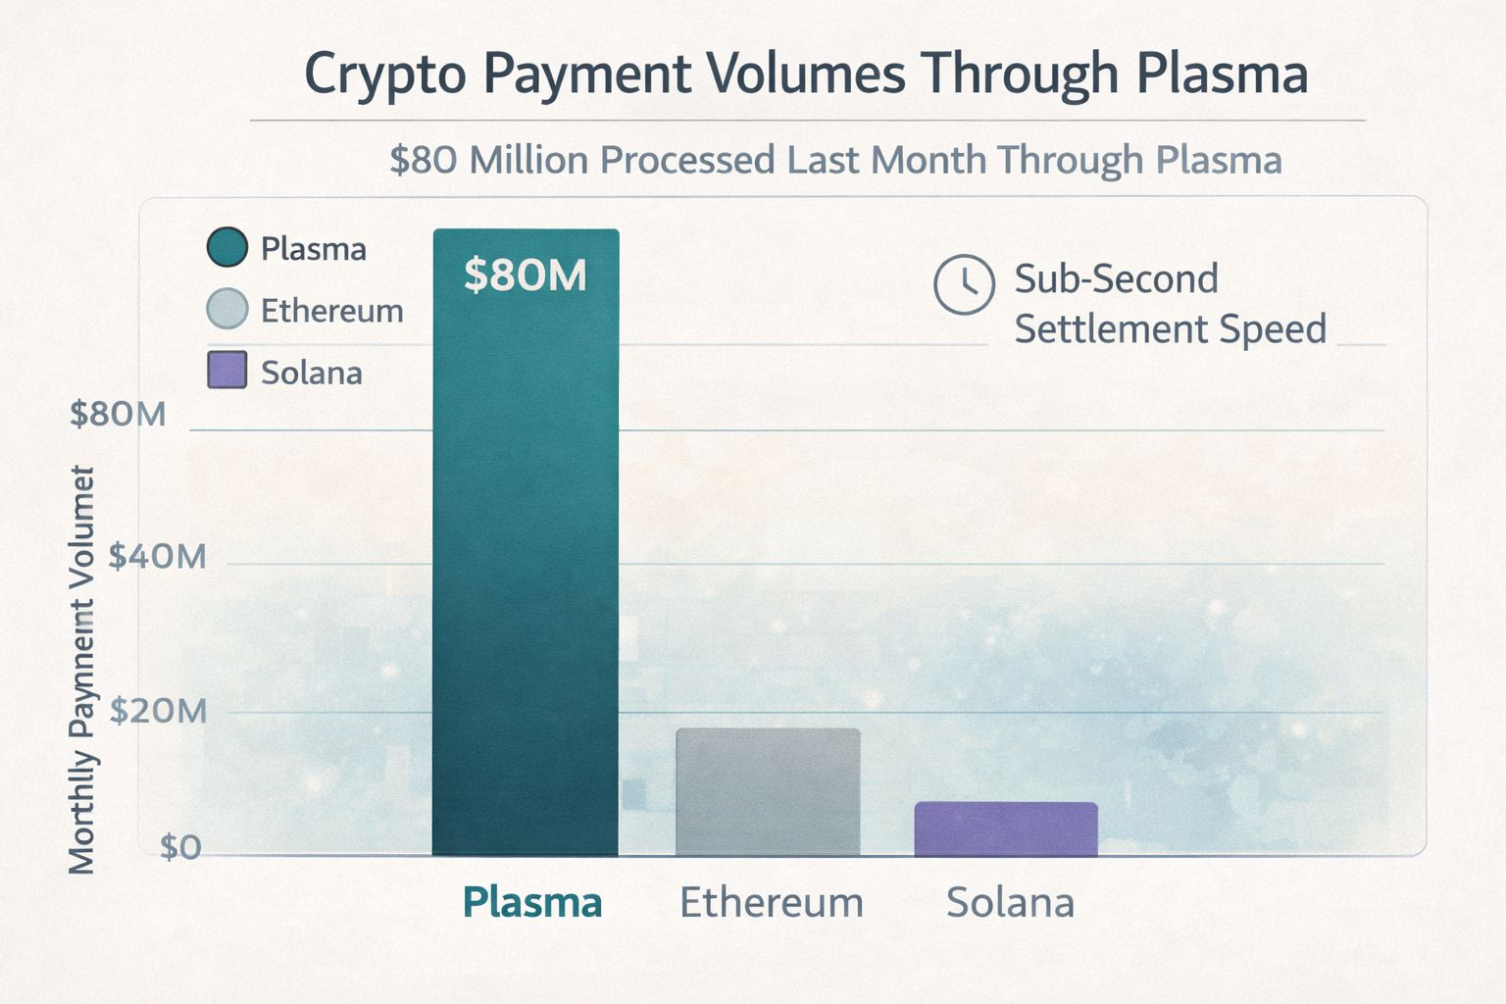The image size is (1506, 1004).
Task: Click the chart title Crypto Payment Volumes
Action: pos(806,74)
